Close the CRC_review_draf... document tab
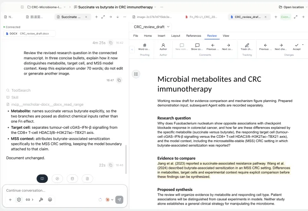308x211 pixels. 265,17
